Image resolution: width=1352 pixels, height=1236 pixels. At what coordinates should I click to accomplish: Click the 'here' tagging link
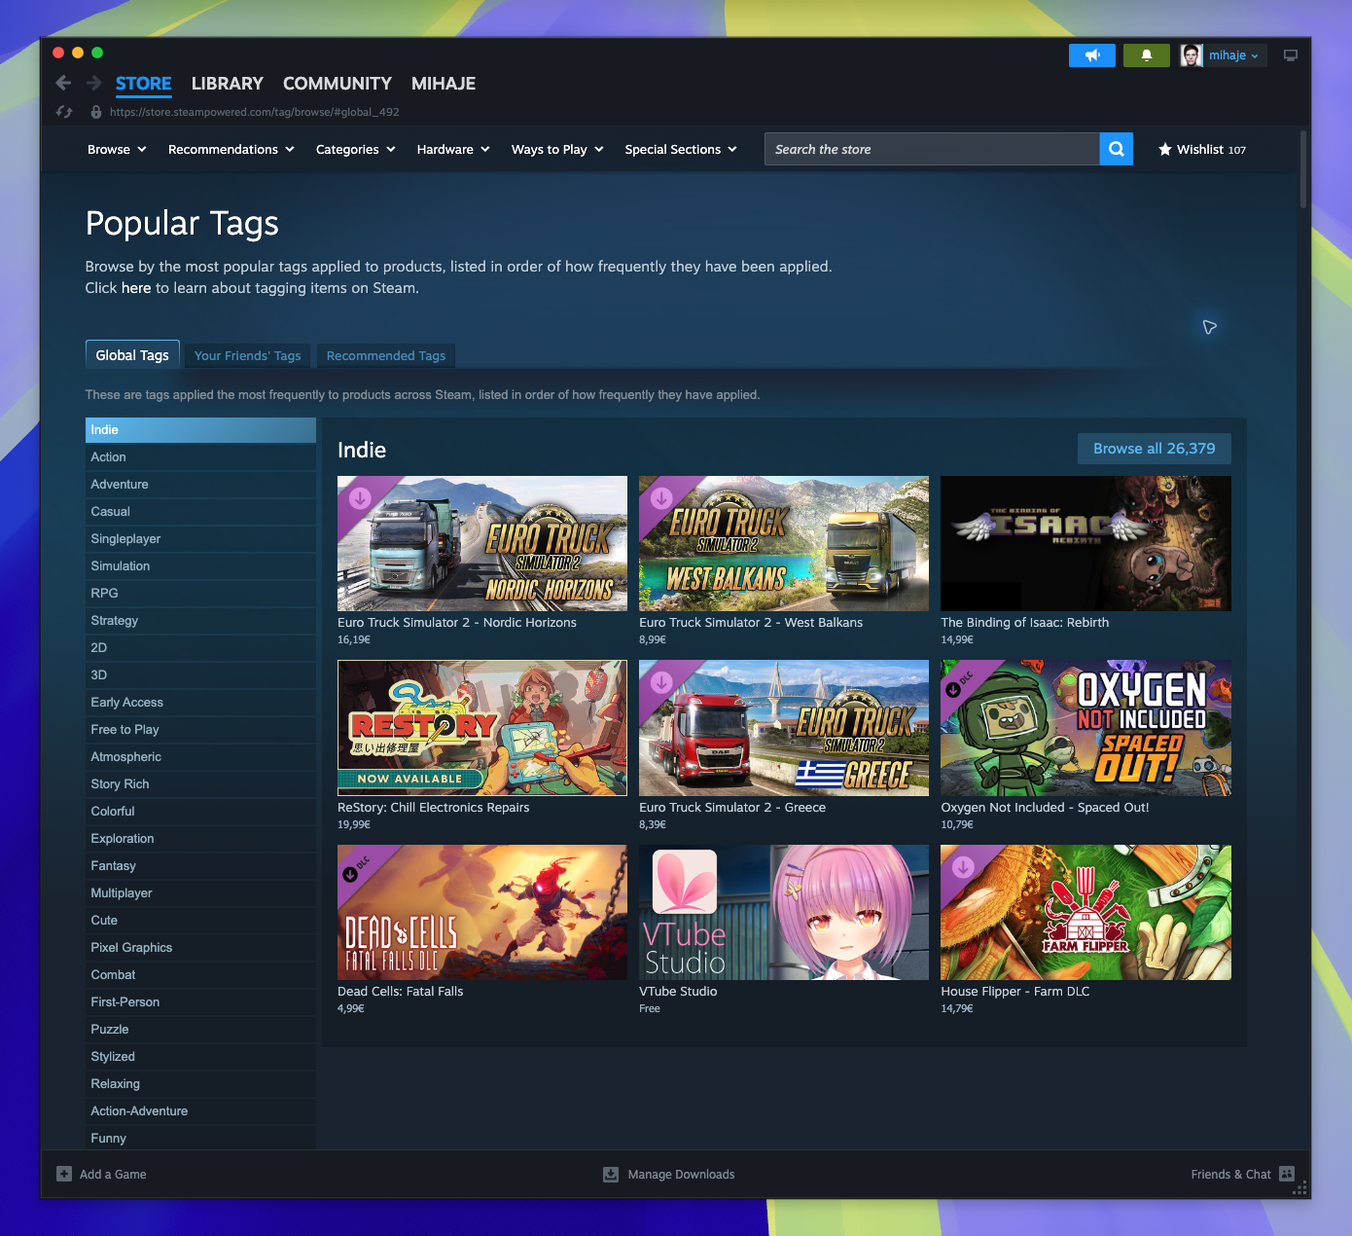click(136, 288)
